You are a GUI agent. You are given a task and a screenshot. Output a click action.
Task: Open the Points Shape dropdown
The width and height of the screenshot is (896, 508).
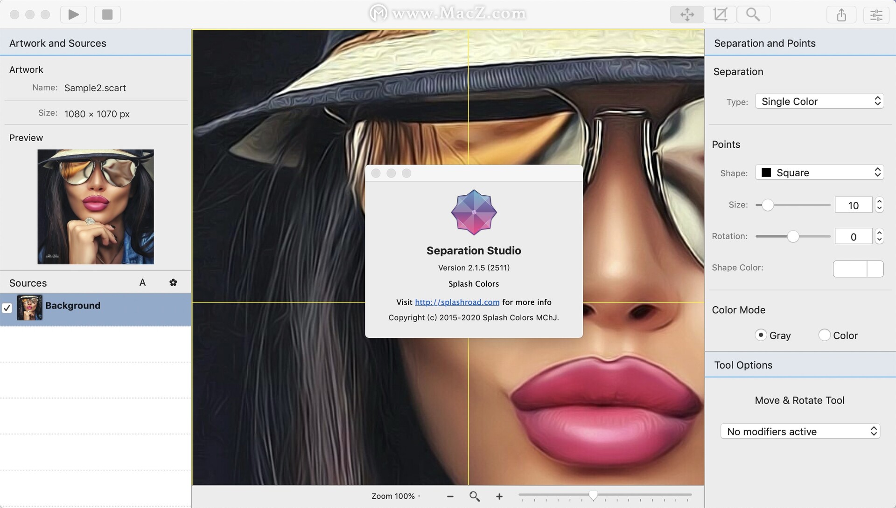point(819,172)
